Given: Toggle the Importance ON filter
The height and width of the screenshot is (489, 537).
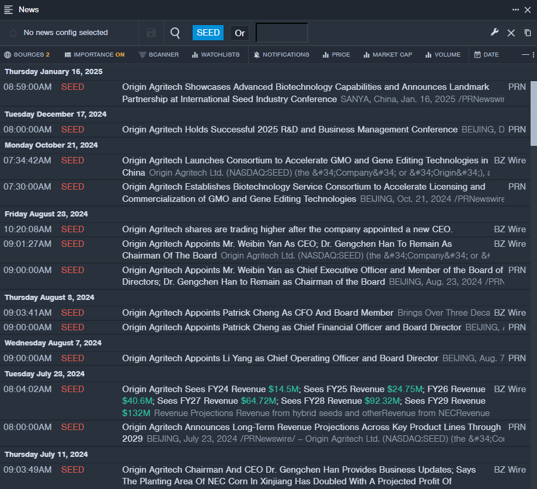Looking at the screenshot, I should (95, 55).
